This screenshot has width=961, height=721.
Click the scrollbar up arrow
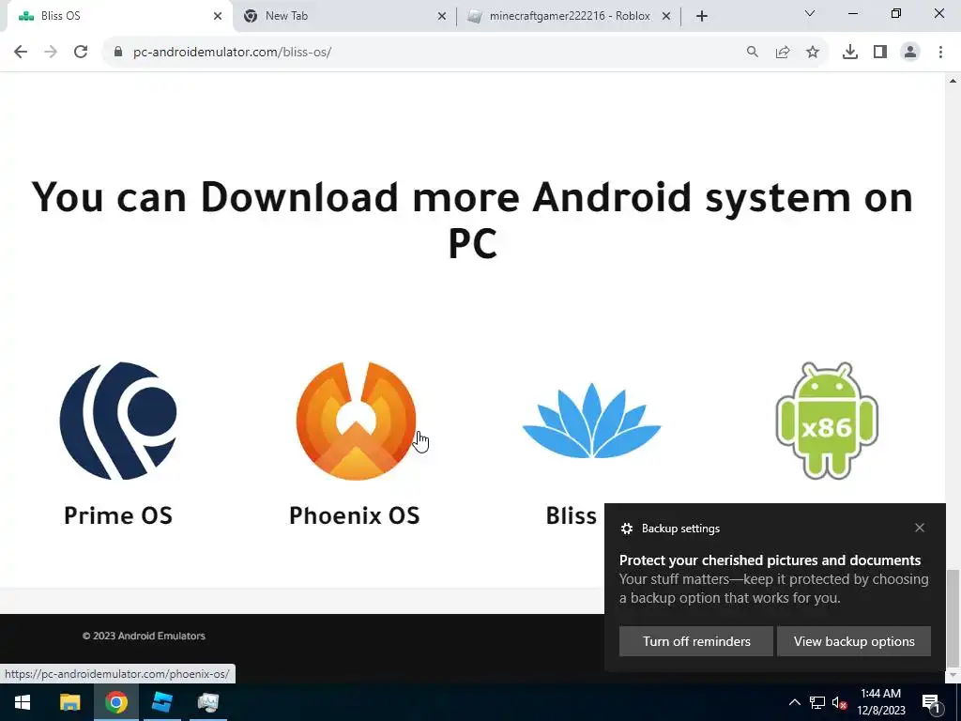coord(953,81)
